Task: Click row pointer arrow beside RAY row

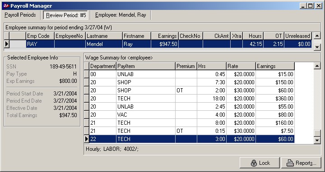Action: (7, 44)
